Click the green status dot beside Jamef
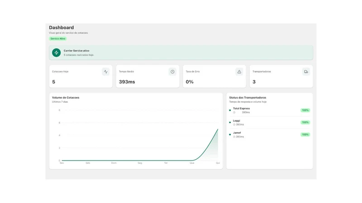 230,134
